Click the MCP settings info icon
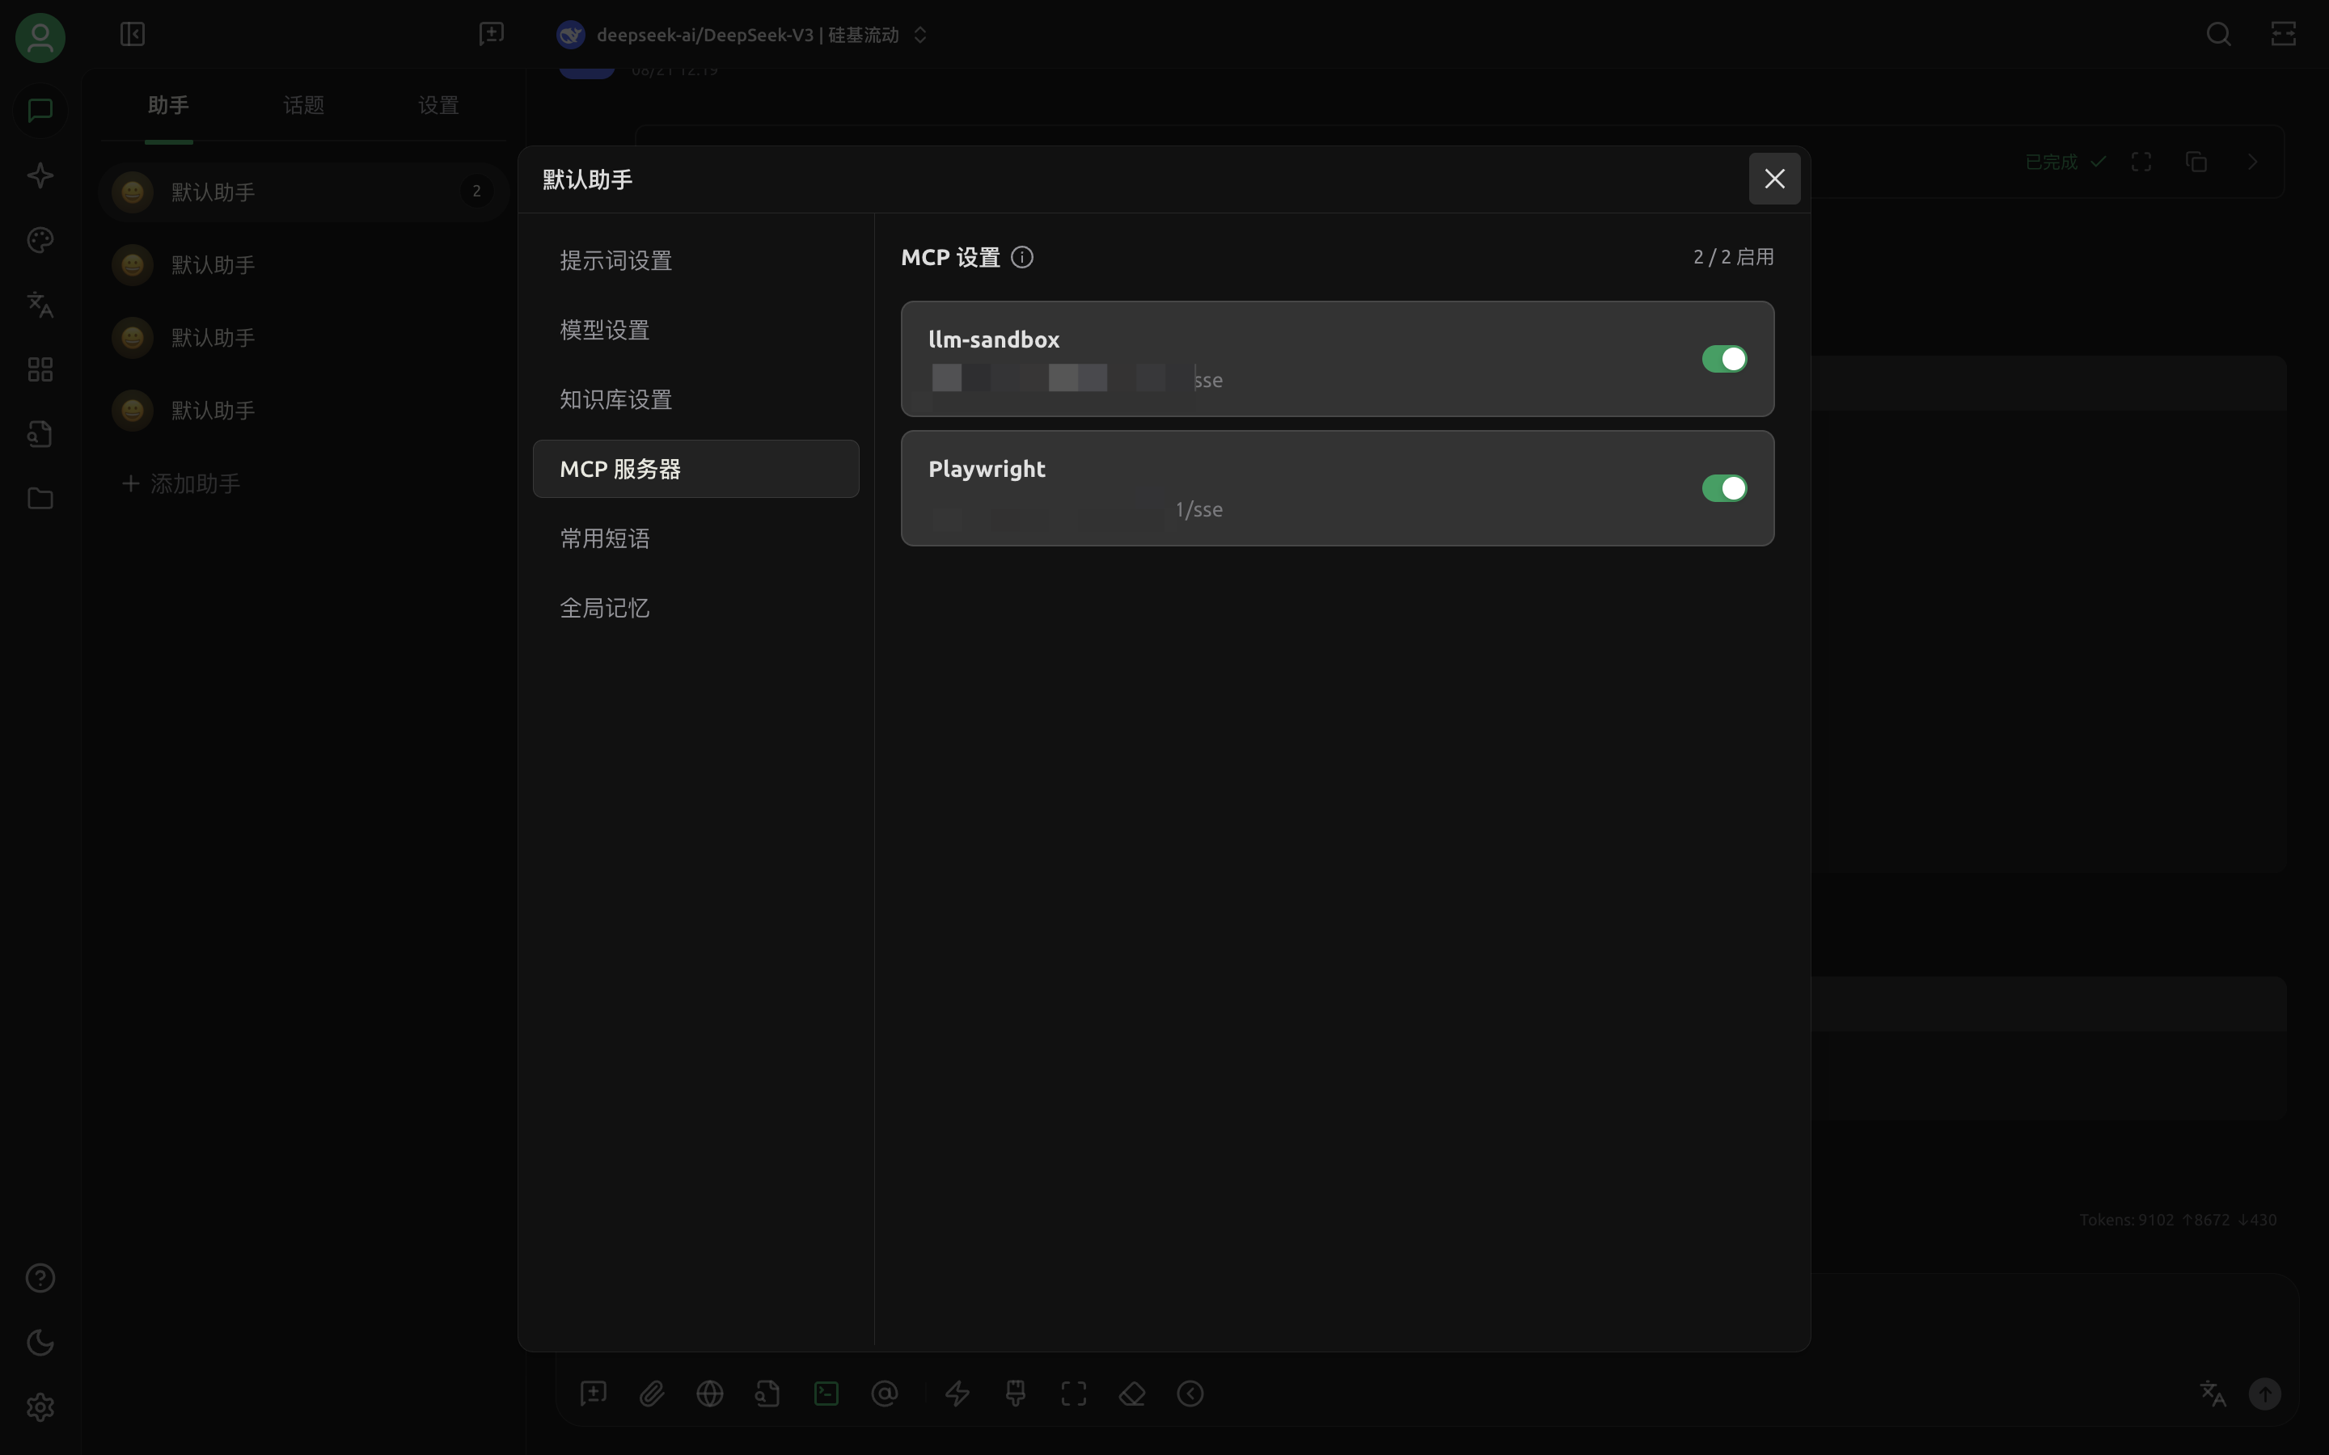 click(1022, 257)
